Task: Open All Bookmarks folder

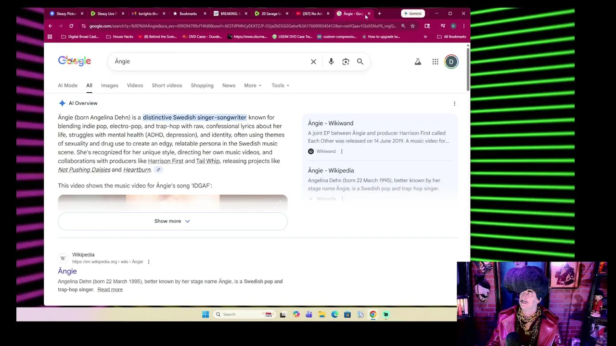Action: [x=451, y=37]
